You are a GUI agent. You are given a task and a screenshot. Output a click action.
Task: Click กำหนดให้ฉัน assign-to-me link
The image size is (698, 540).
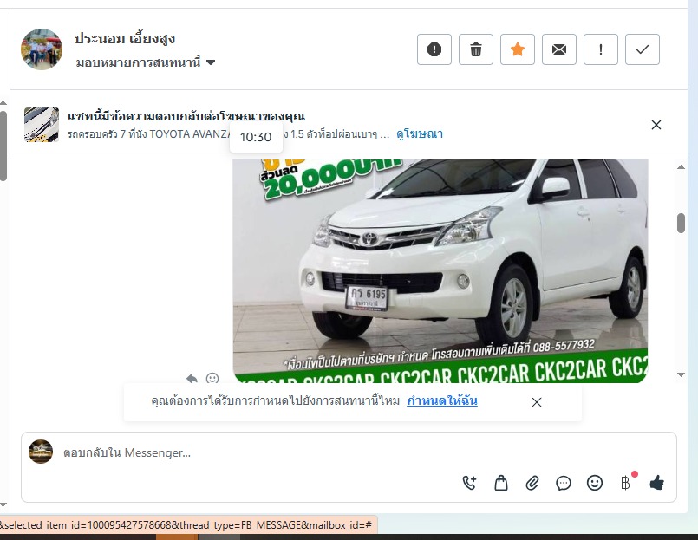[x=442, y=400]
